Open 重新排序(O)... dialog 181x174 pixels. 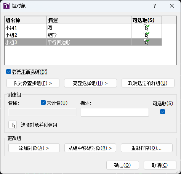[x=147, y=148]
